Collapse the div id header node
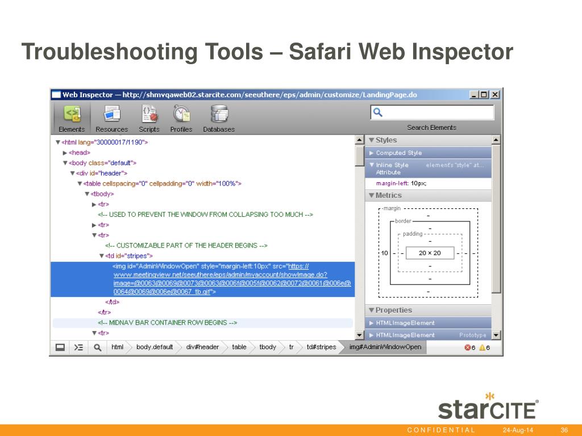Image resolution: width=582 pixels, height=436 pixels. [x=72, y=174]
